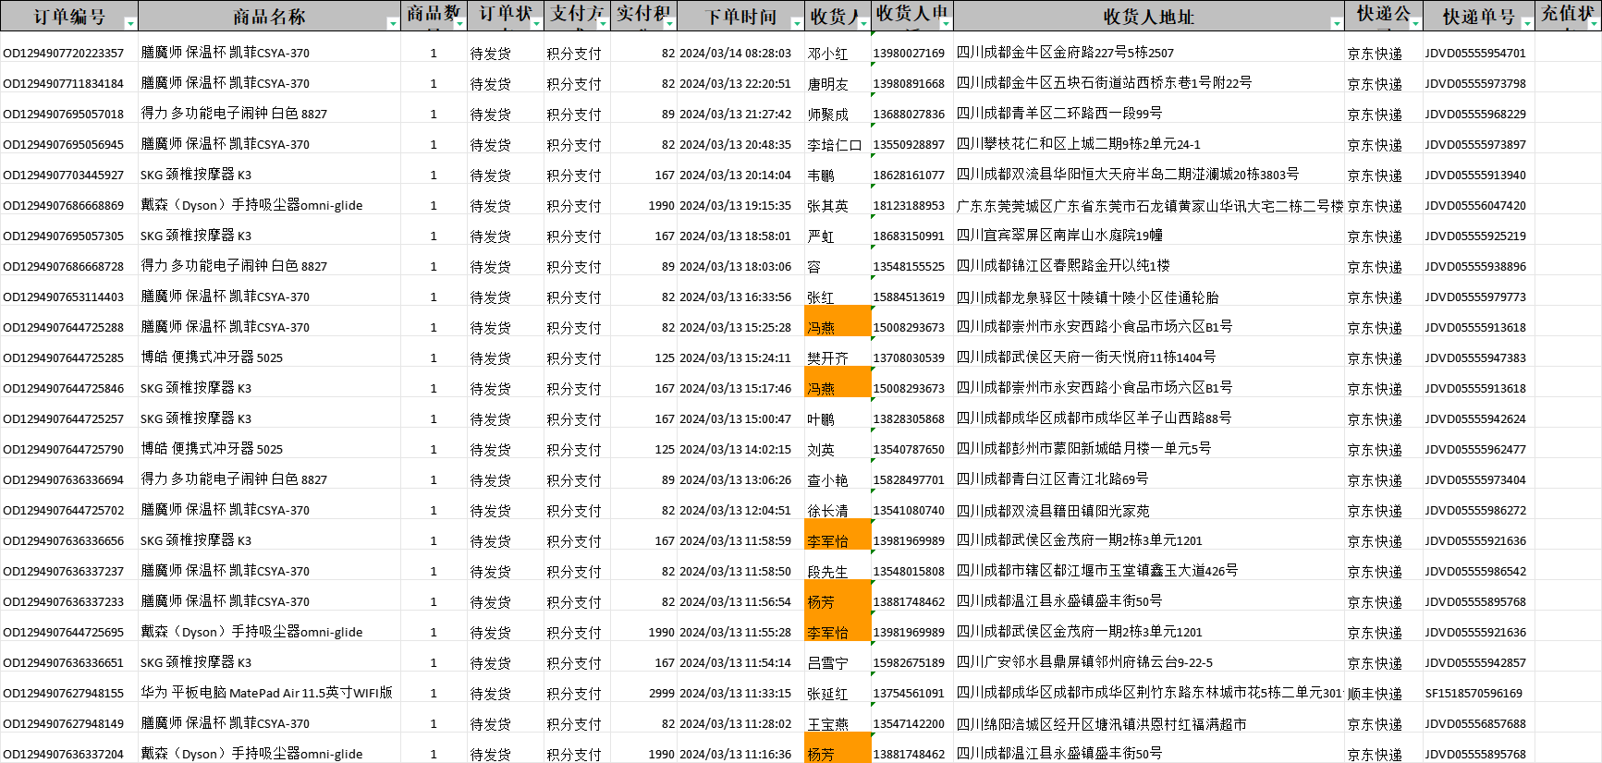The width and height of the screenshot is (1602, 763).
Task: Click phone number 13754561091
Action: [x=909, y=694]
